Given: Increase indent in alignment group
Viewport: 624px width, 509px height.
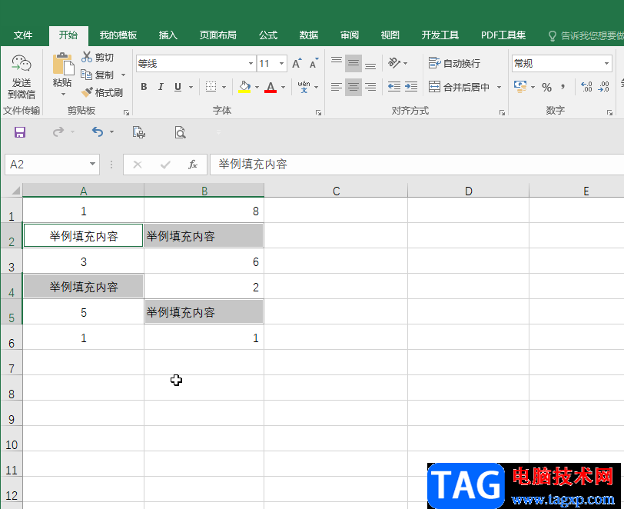Looking at the screenshot, I should [410, 86].
